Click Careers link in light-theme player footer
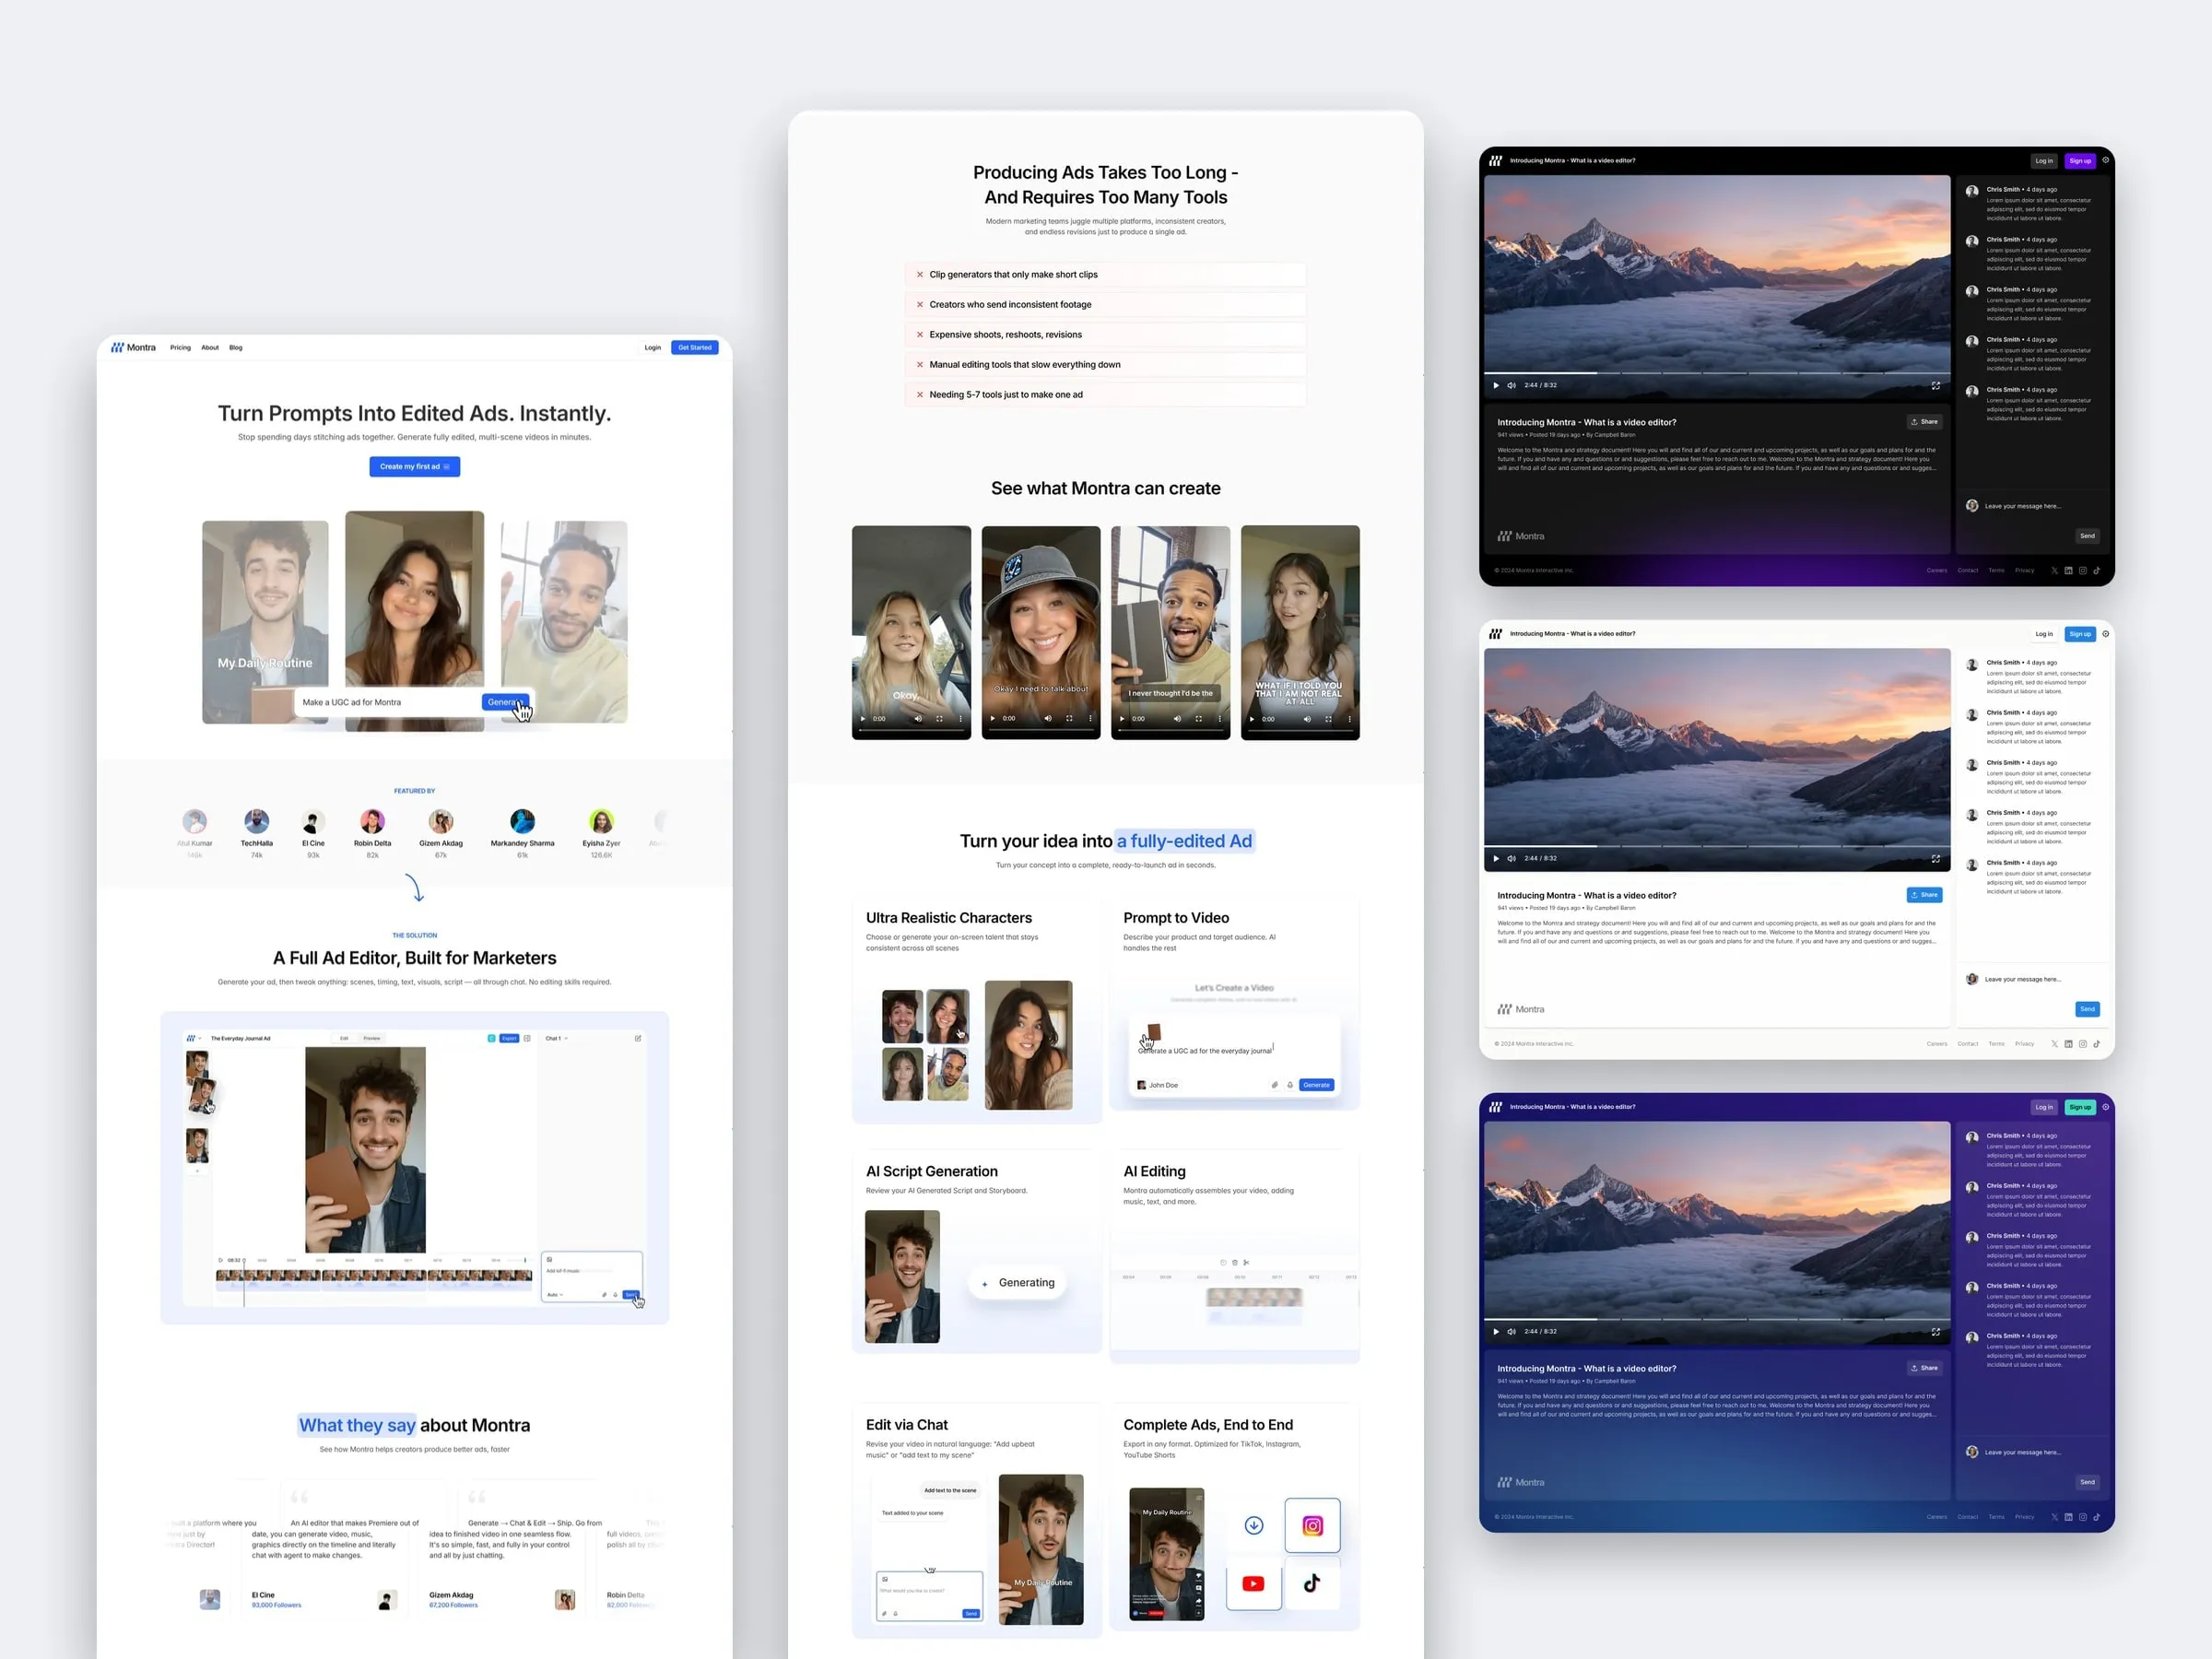 click(x=1936, y=1044)
